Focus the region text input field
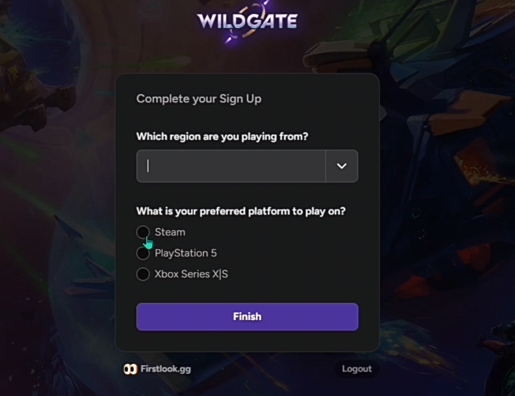This screenshot has height=396, width=515. [x=231, y=166]
